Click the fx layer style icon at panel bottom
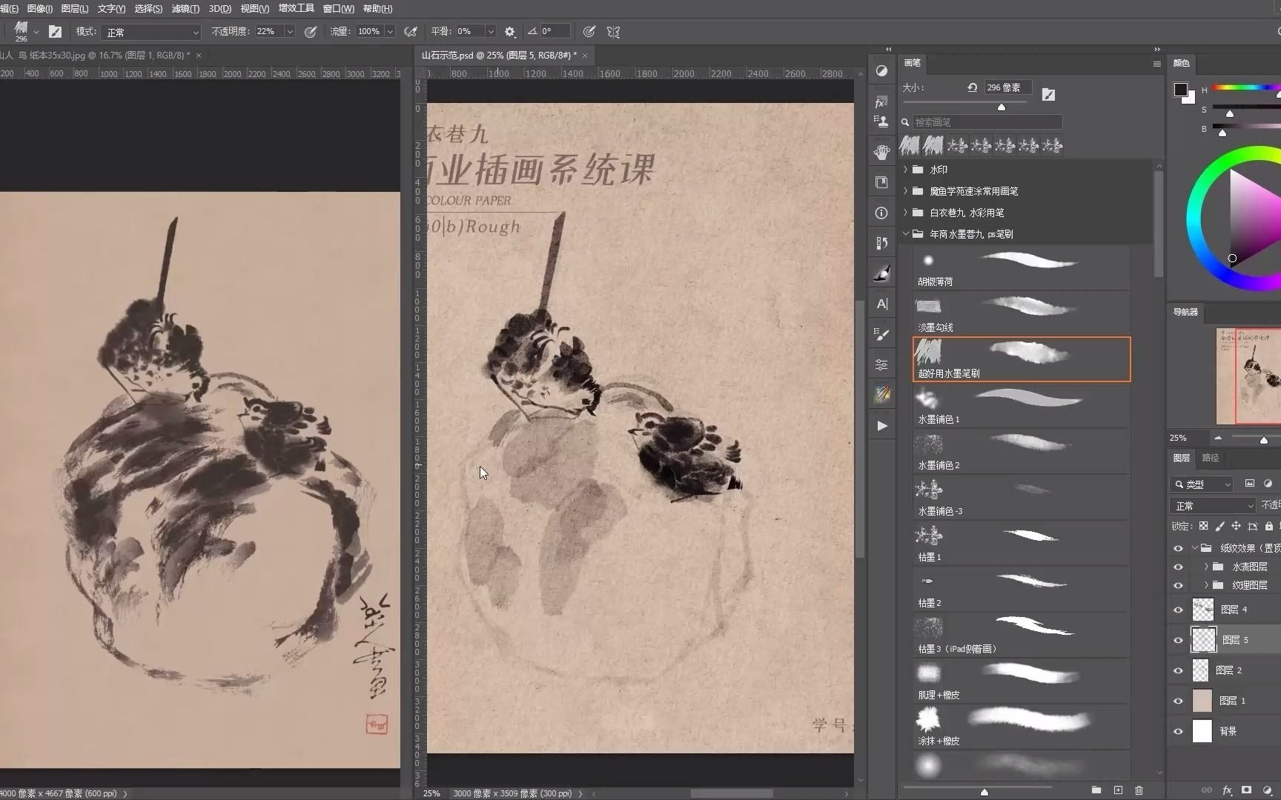Viewport: 1281px width, 800px height. click(x=1227, y=790)
